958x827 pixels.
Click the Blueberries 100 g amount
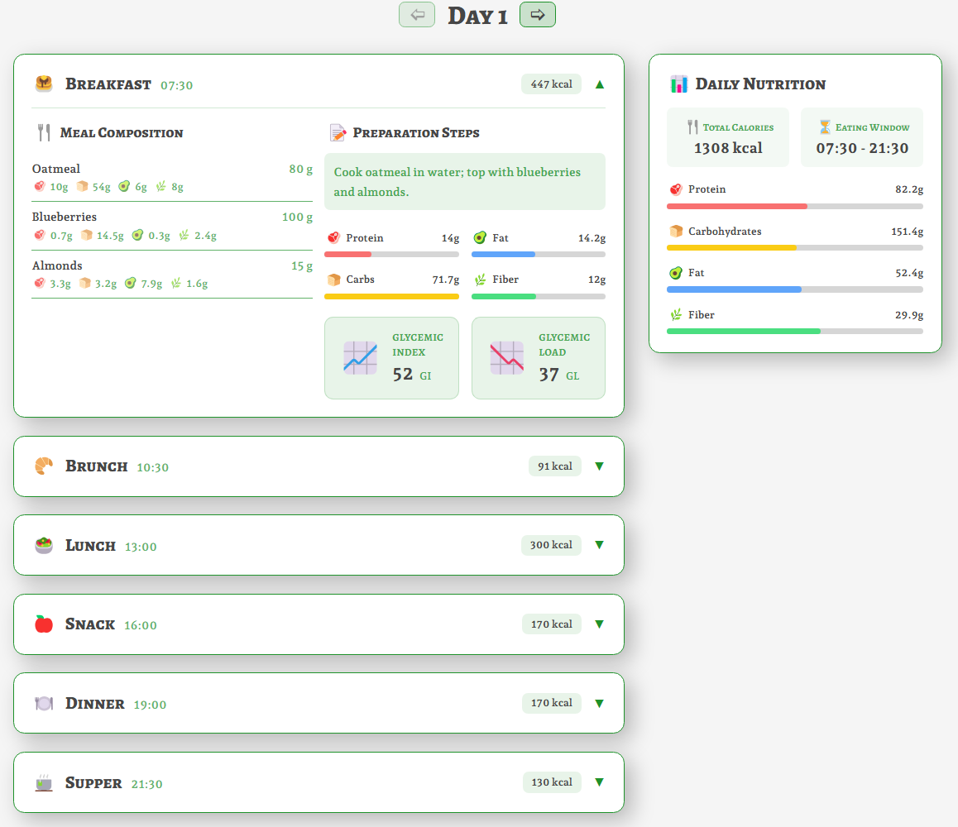coord(297,218)
